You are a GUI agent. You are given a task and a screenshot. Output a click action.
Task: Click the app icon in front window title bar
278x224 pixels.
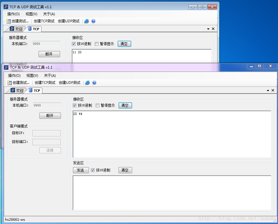pyautogui.click(x=6, y=67)
